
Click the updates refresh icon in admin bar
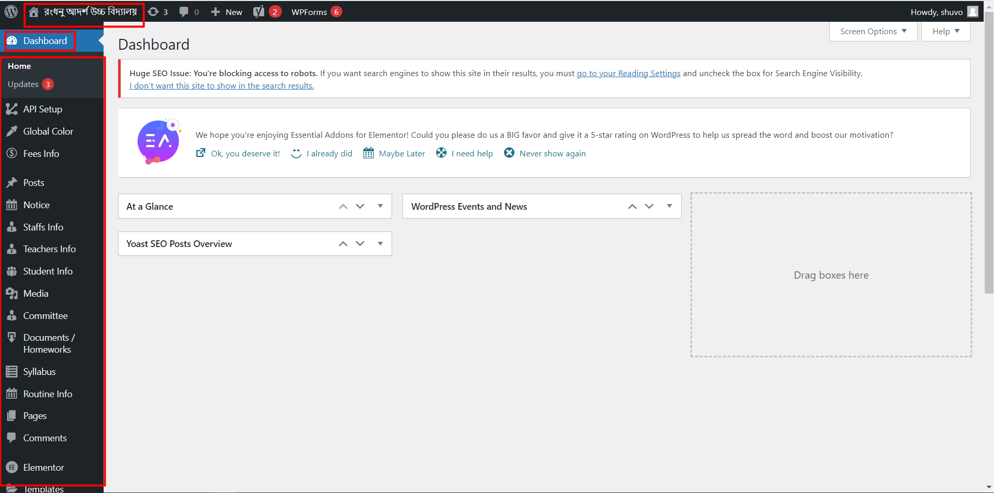[153, 11]
